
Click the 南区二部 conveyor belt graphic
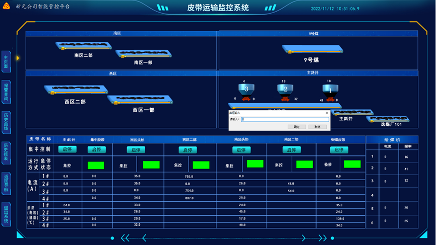click(83, 46)
